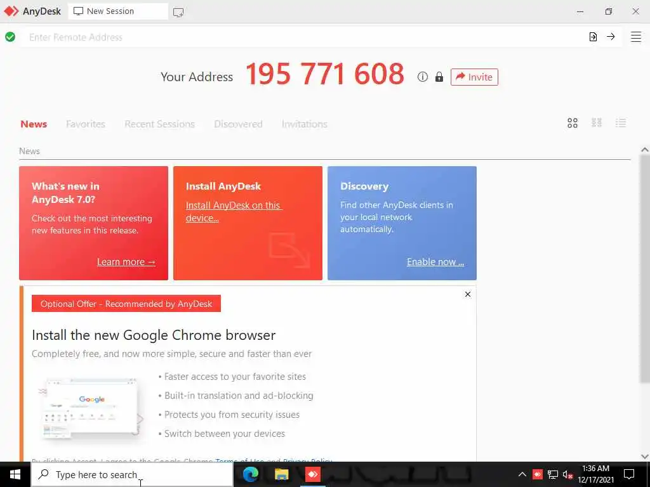This screenshot has height=487, width=650.
Task: Click the Invite button
Action: pos(474,77)
